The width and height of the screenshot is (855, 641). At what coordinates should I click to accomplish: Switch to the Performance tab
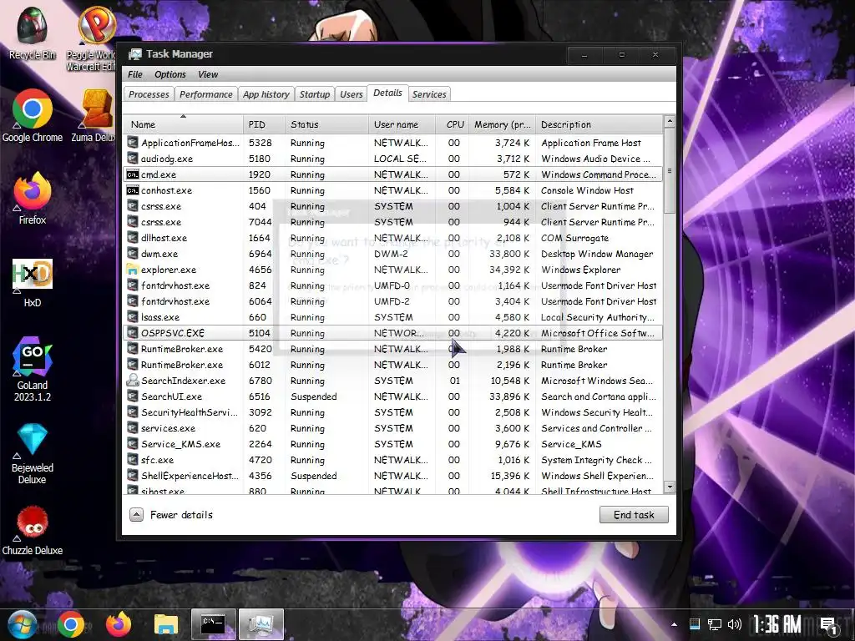pos(206,94)
